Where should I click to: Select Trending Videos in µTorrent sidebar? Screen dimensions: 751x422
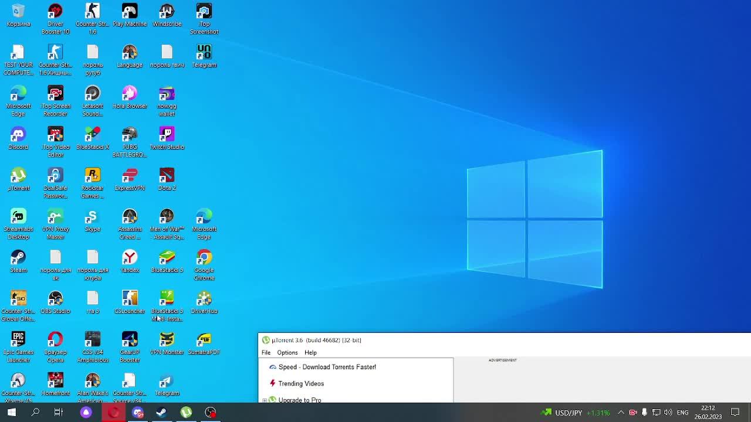pos(301,383)
